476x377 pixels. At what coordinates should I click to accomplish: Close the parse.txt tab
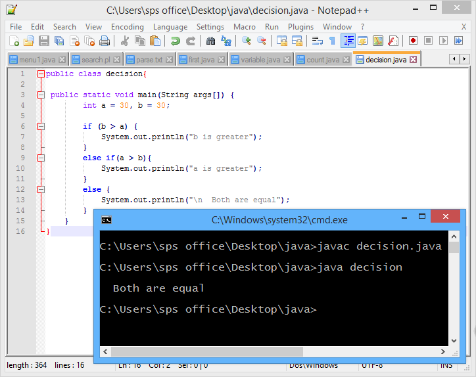click(x=170, y=60)
